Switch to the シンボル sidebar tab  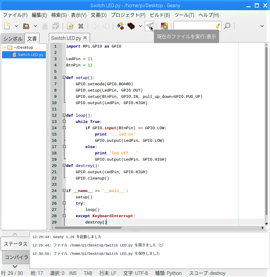(x=13, y=39)
